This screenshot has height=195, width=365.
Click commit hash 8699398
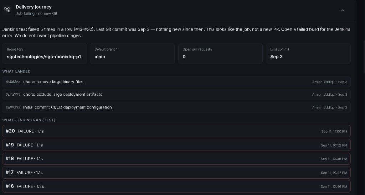(13, 107)
